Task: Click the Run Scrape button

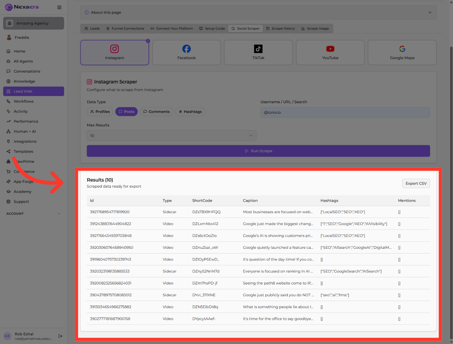Action: tap(258, 151)
